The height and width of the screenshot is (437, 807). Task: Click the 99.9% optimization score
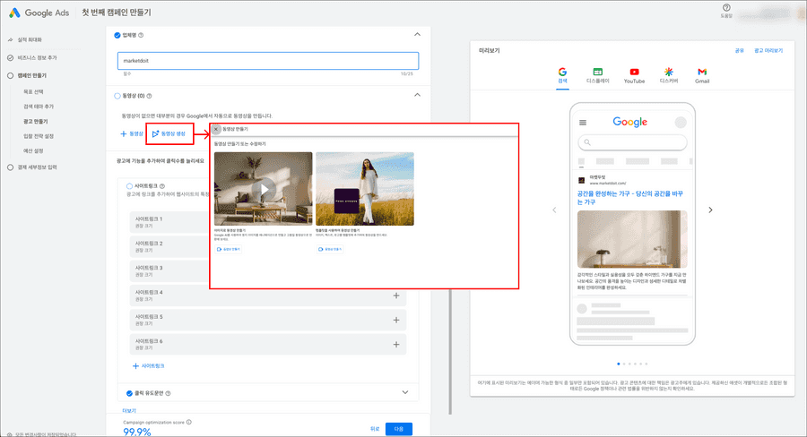tap(137, 432)
